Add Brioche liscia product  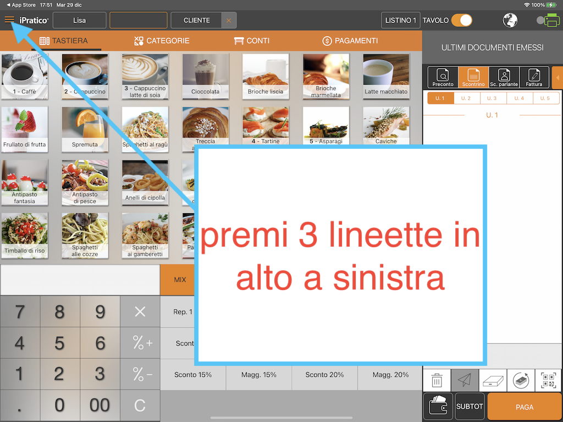coord(266,76)
